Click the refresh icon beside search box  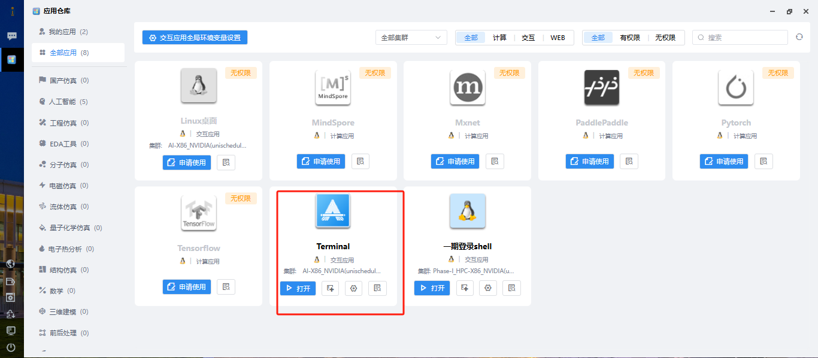coord(799,37)
